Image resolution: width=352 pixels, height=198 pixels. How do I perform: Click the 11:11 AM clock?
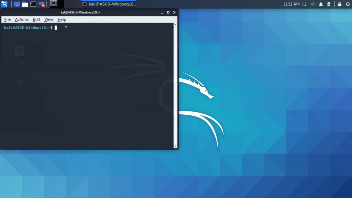292,4
